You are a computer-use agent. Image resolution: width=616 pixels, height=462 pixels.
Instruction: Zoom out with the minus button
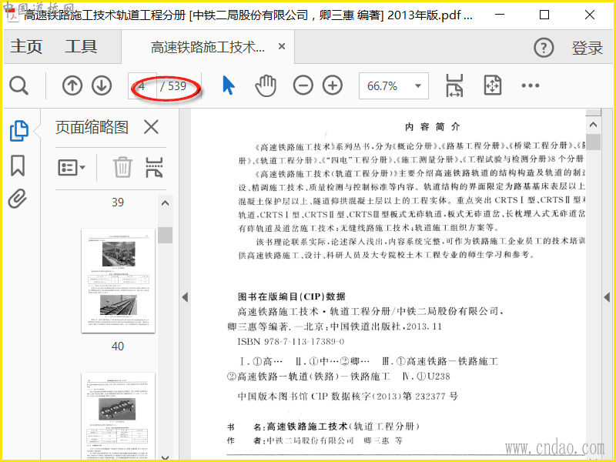pyautogui.click(x=303, y=85)
